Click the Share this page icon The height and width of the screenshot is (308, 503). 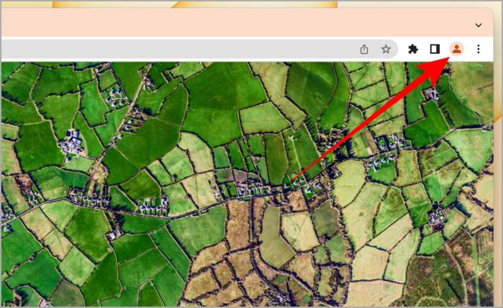[x=364, y=49]
